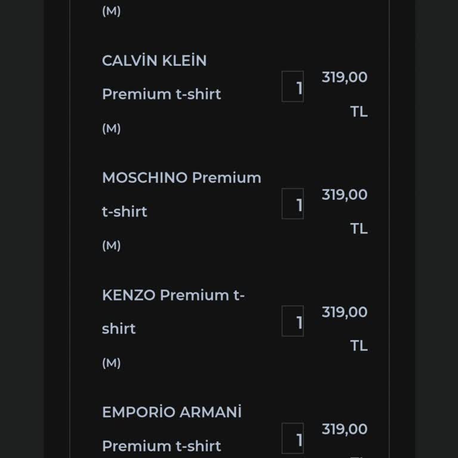Focus the Kenzo quantity box
The image size is (458, 458).
coord(292,321)
